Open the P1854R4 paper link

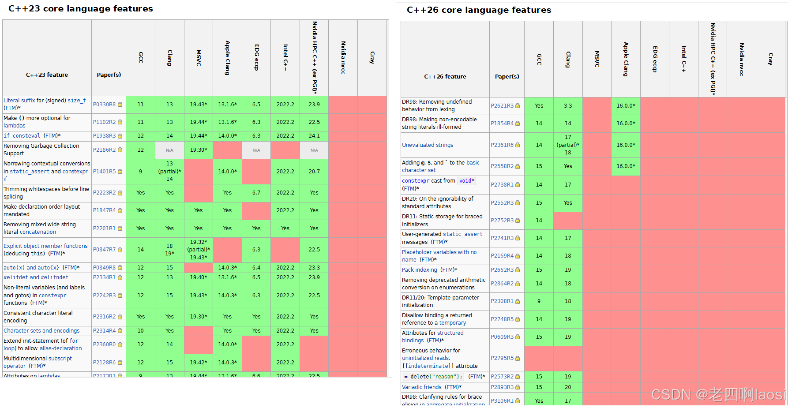(x=502, y=124)
